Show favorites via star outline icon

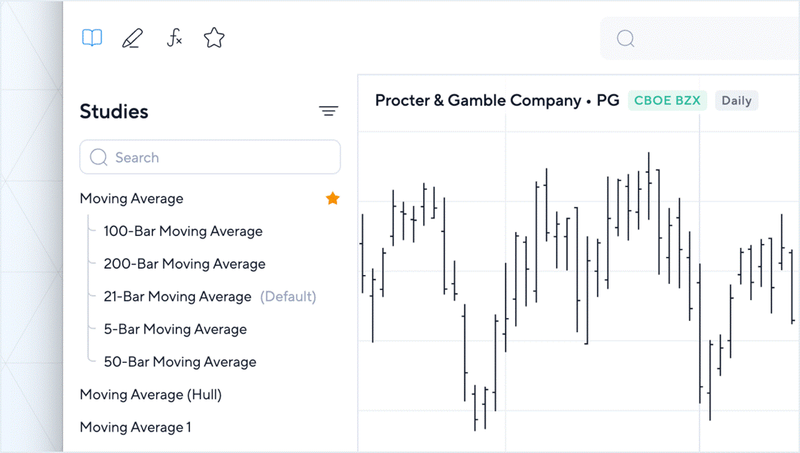click(214, 38)
